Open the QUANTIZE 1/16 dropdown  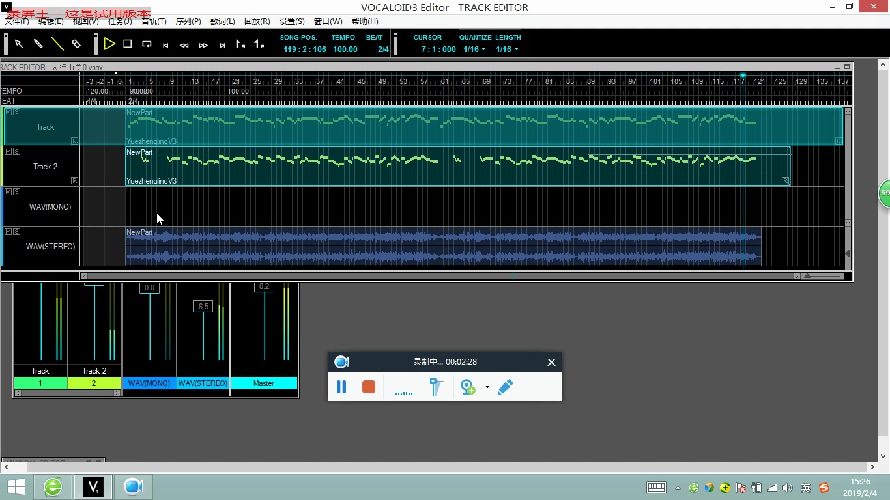pyautogui.click(x=474, y=49)
